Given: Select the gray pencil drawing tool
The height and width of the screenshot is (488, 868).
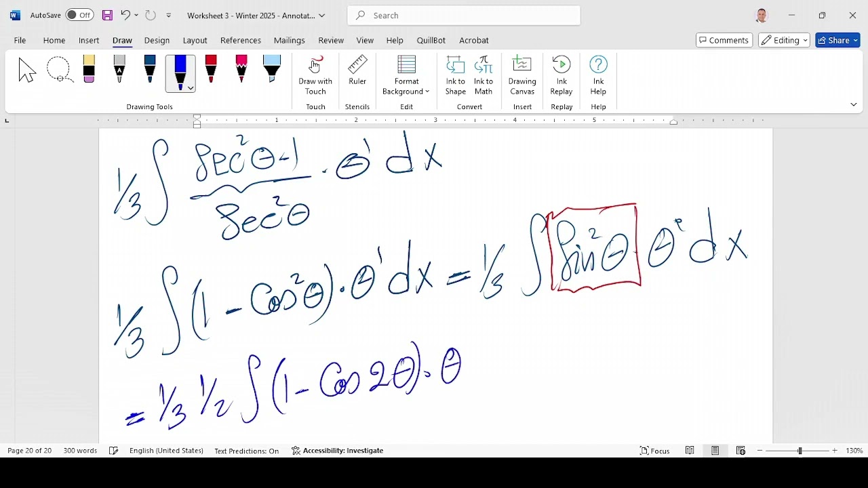Looking at the screenshot, I should tap(119, 69).
